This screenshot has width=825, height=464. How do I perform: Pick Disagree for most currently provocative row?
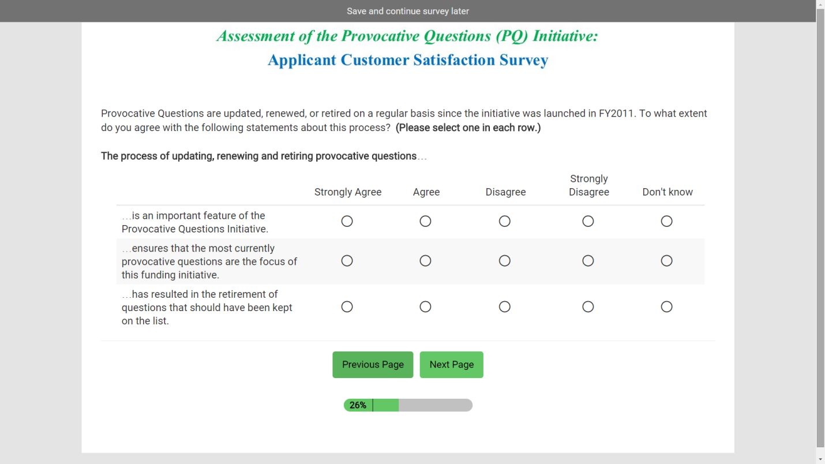[x=505, y=261]
